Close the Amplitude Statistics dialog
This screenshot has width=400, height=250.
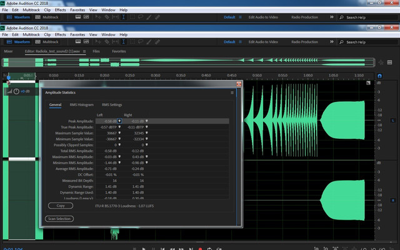(239, 84)
